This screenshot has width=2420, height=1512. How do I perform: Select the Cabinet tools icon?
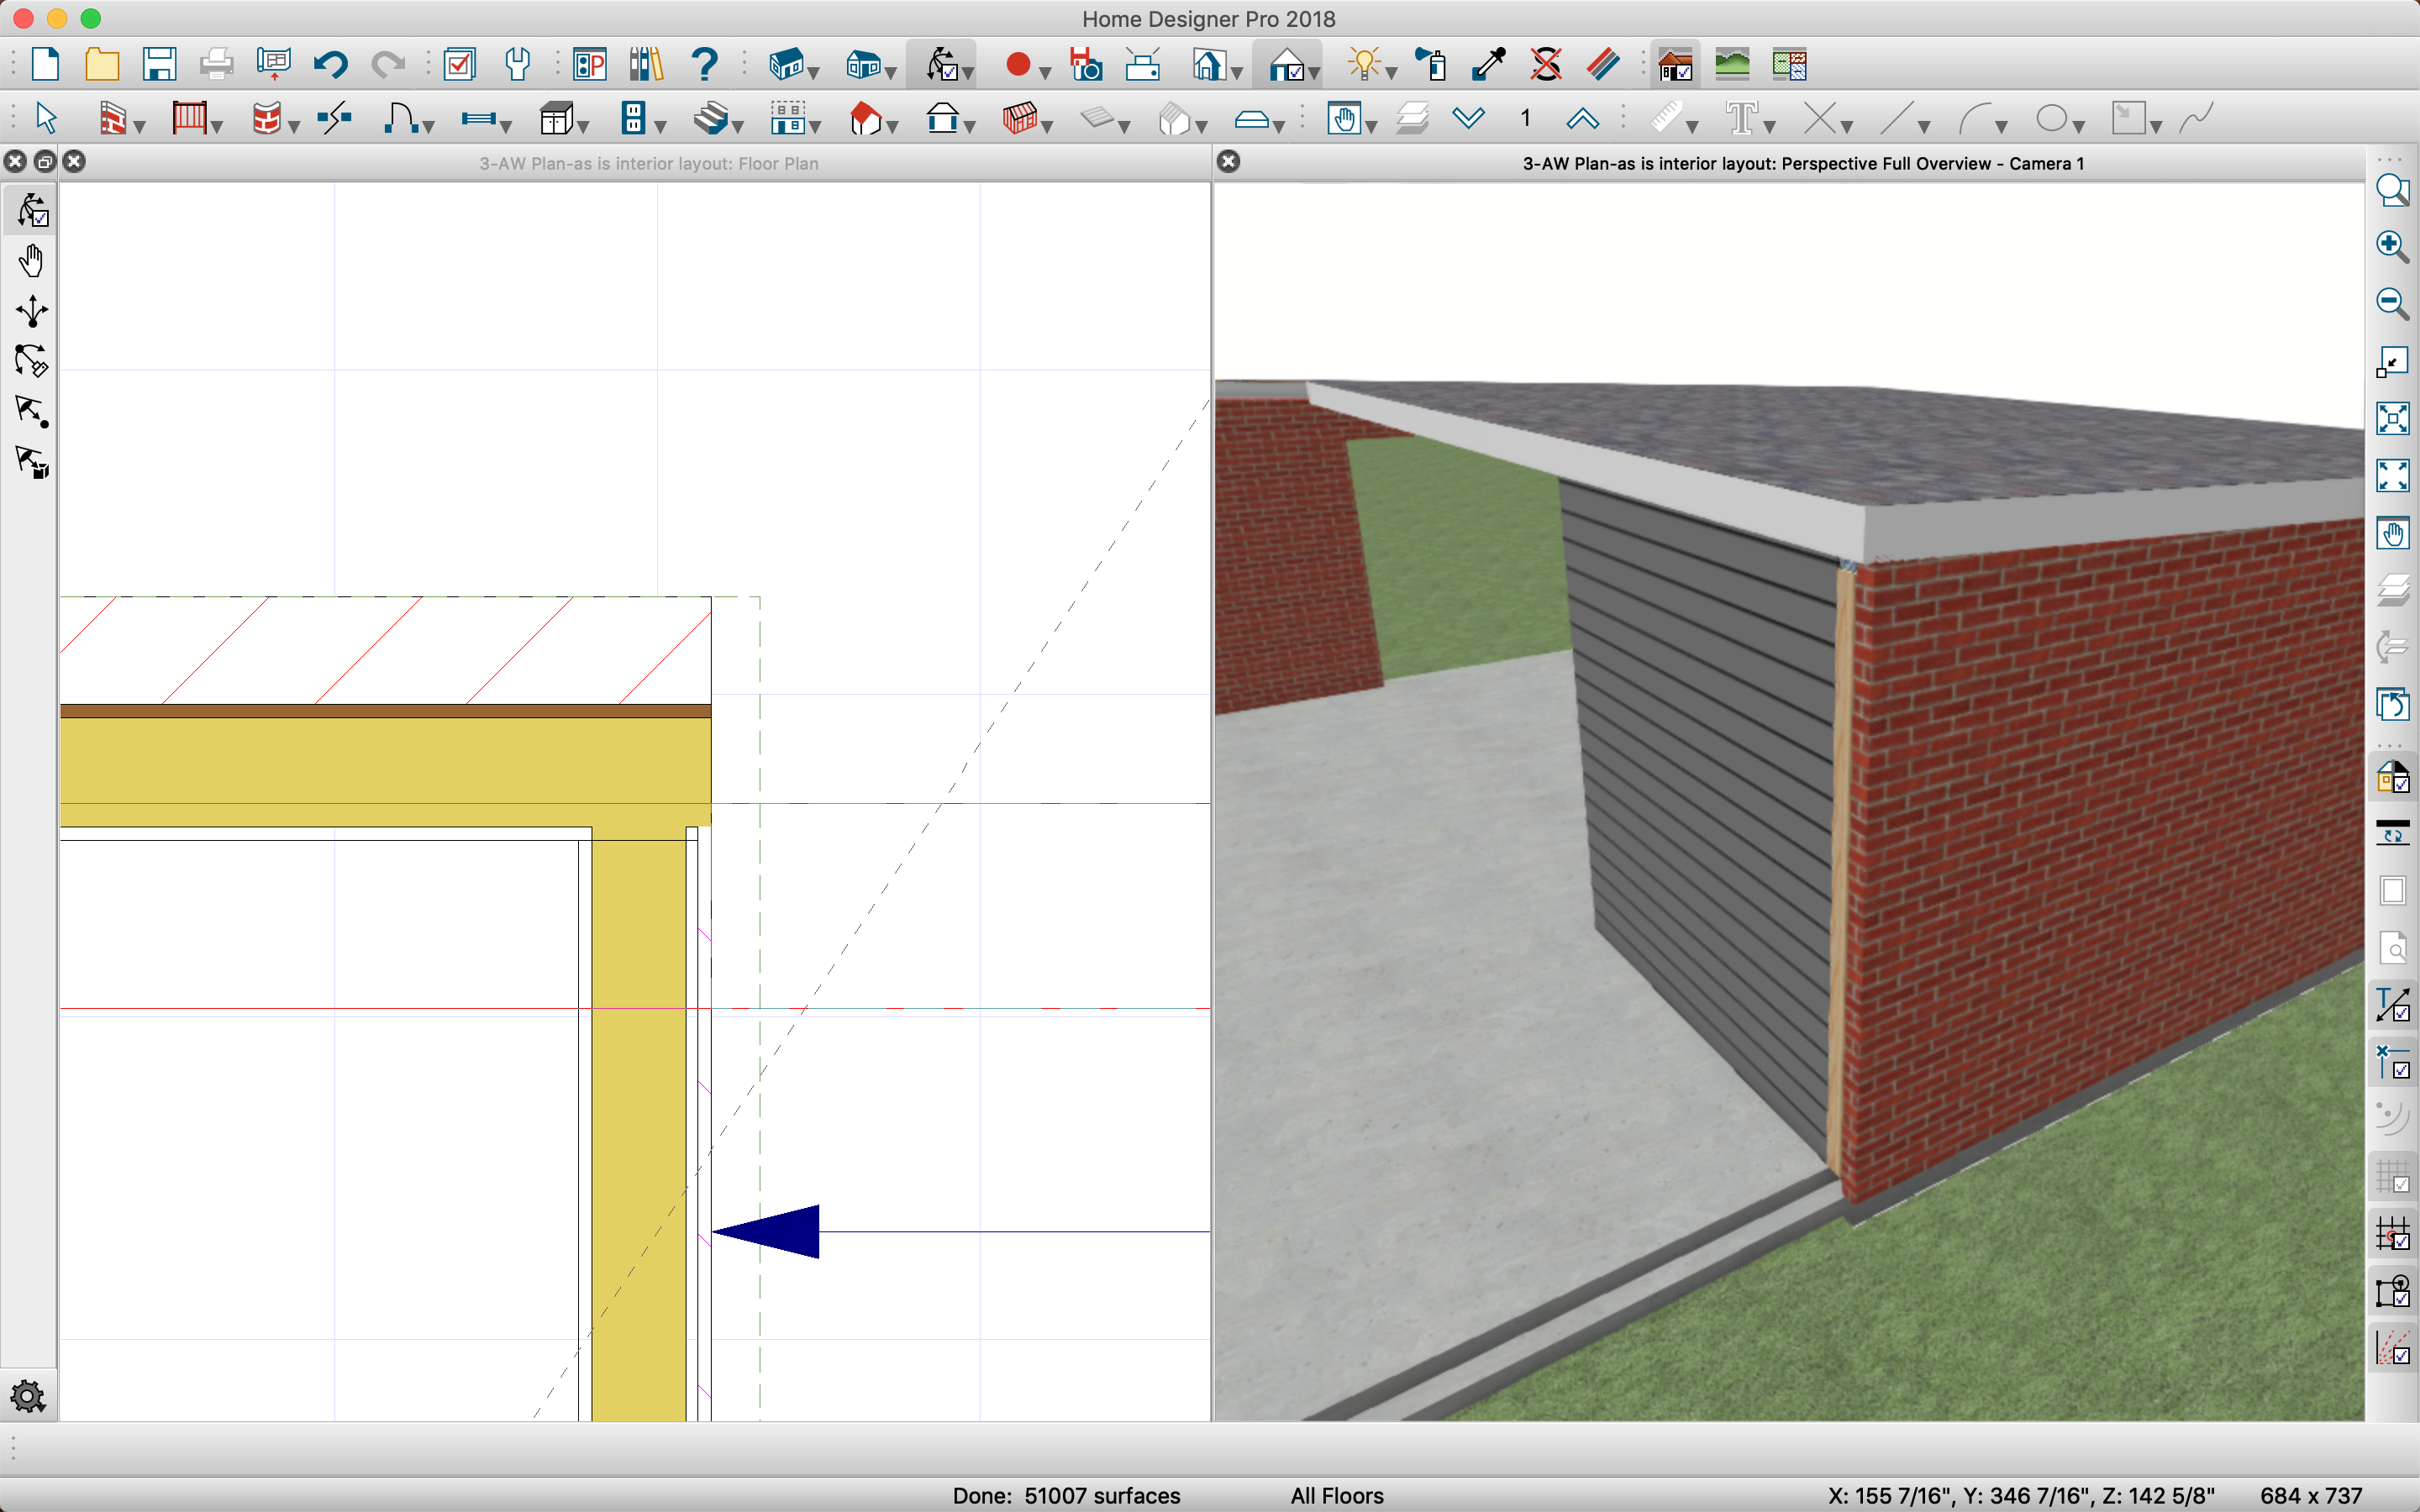coord(557,119)
